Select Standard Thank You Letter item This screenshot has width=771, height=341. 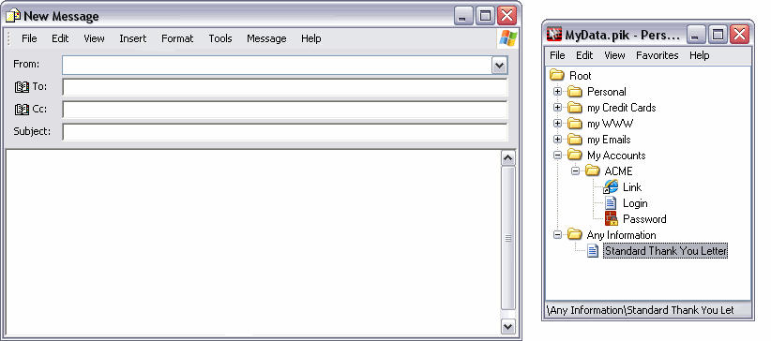(665, 250)
